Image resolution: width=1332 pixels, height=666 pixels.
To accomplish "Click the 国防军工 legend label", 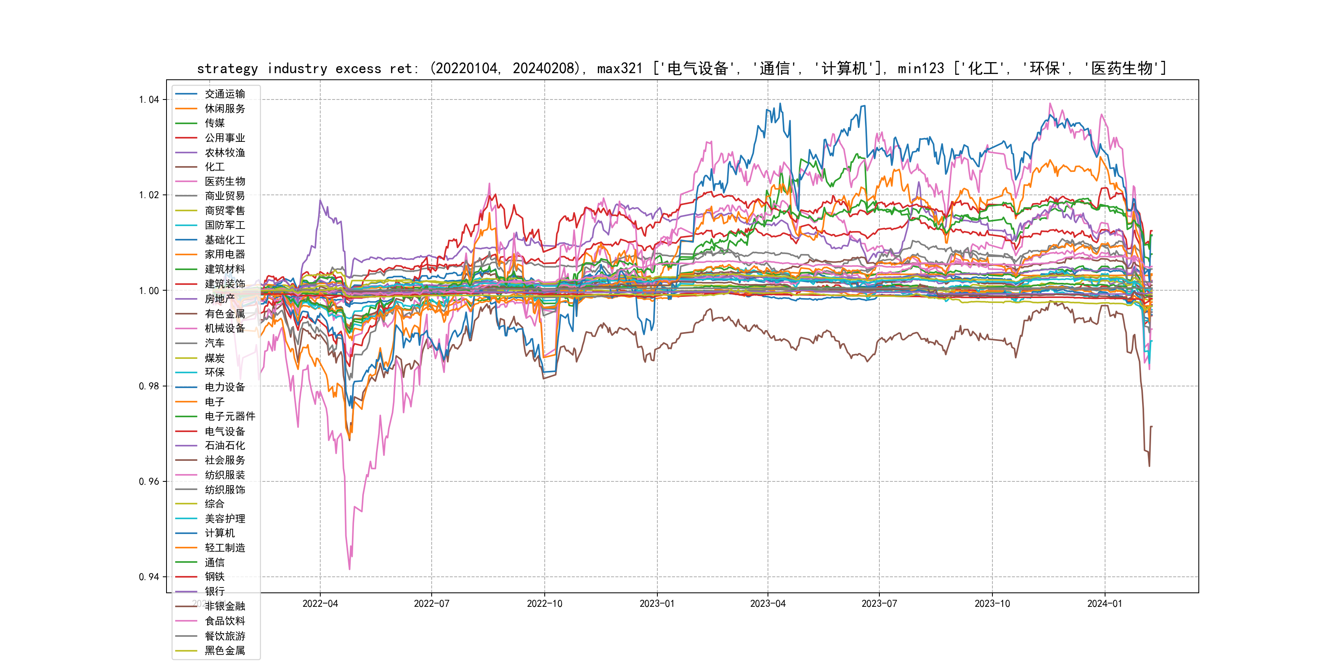I will (x=224, y=225).
